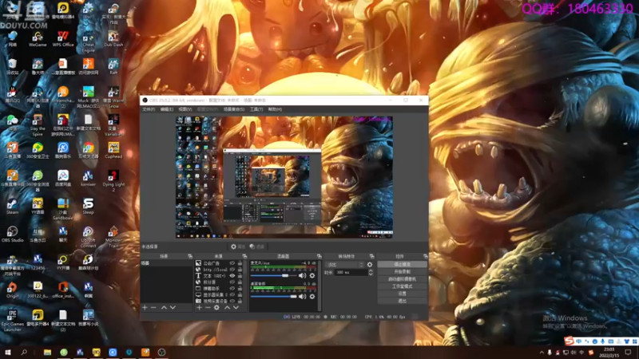Open the Steam desktop shortcut

[12, 206]
